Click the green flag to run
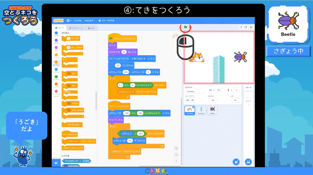This screenshot has height=175, width=313. coord(186,27)
